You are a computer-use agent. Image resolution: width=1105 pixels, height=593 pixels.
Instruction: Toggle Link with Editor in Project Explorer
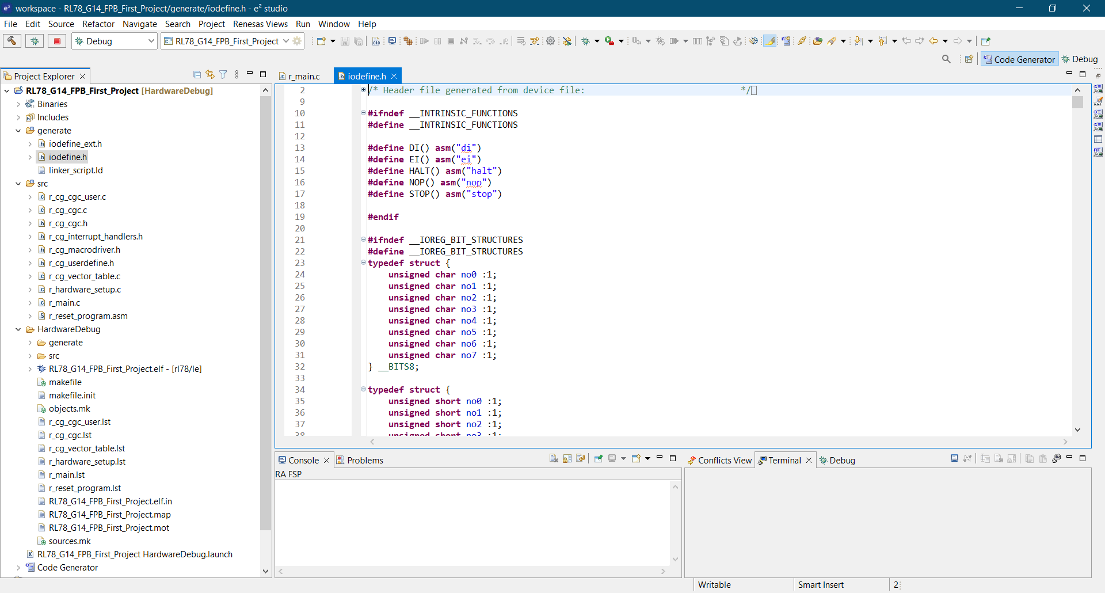point(210,75)
